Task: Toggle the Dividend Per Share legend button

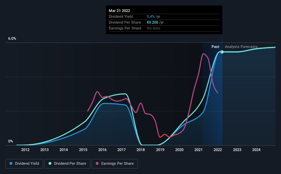Action: [x=67, y=164]
